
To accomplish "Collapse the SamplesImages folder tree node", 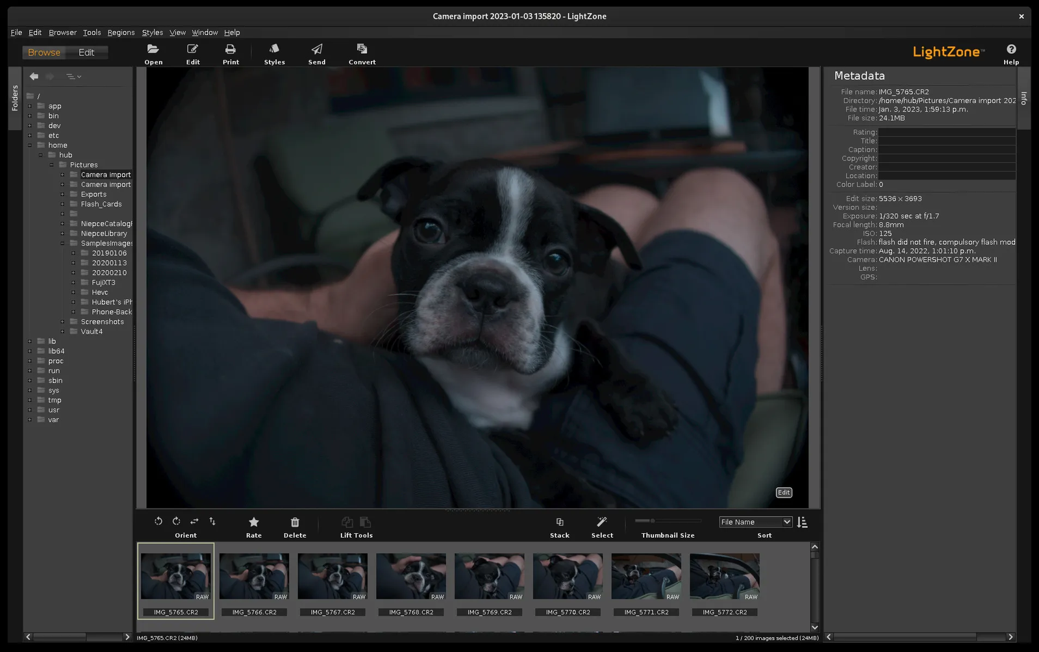I will pyautogui.click(x=63, y=244).
